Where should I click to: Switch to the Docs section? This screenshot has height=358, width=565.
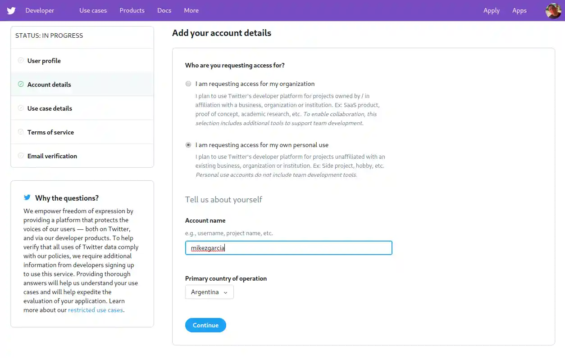pyautogui.click(x=164, y=10)
